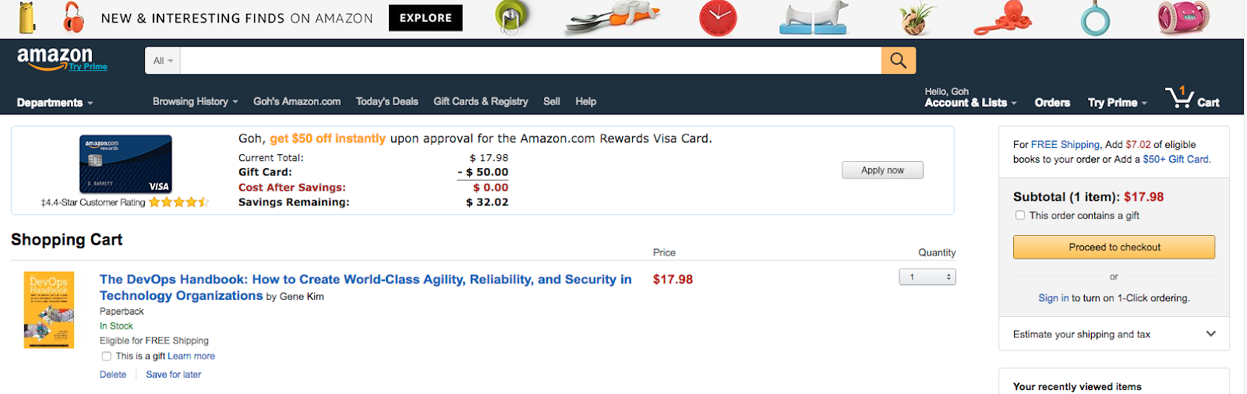Click the search magnifier icon
The height and width of the screenshot is (394, 1247).
point(898,61)
